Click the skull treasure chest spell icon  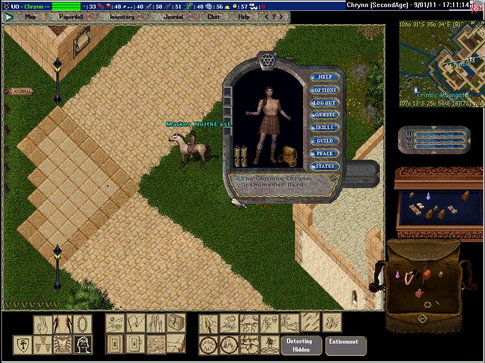click(177, 323)
